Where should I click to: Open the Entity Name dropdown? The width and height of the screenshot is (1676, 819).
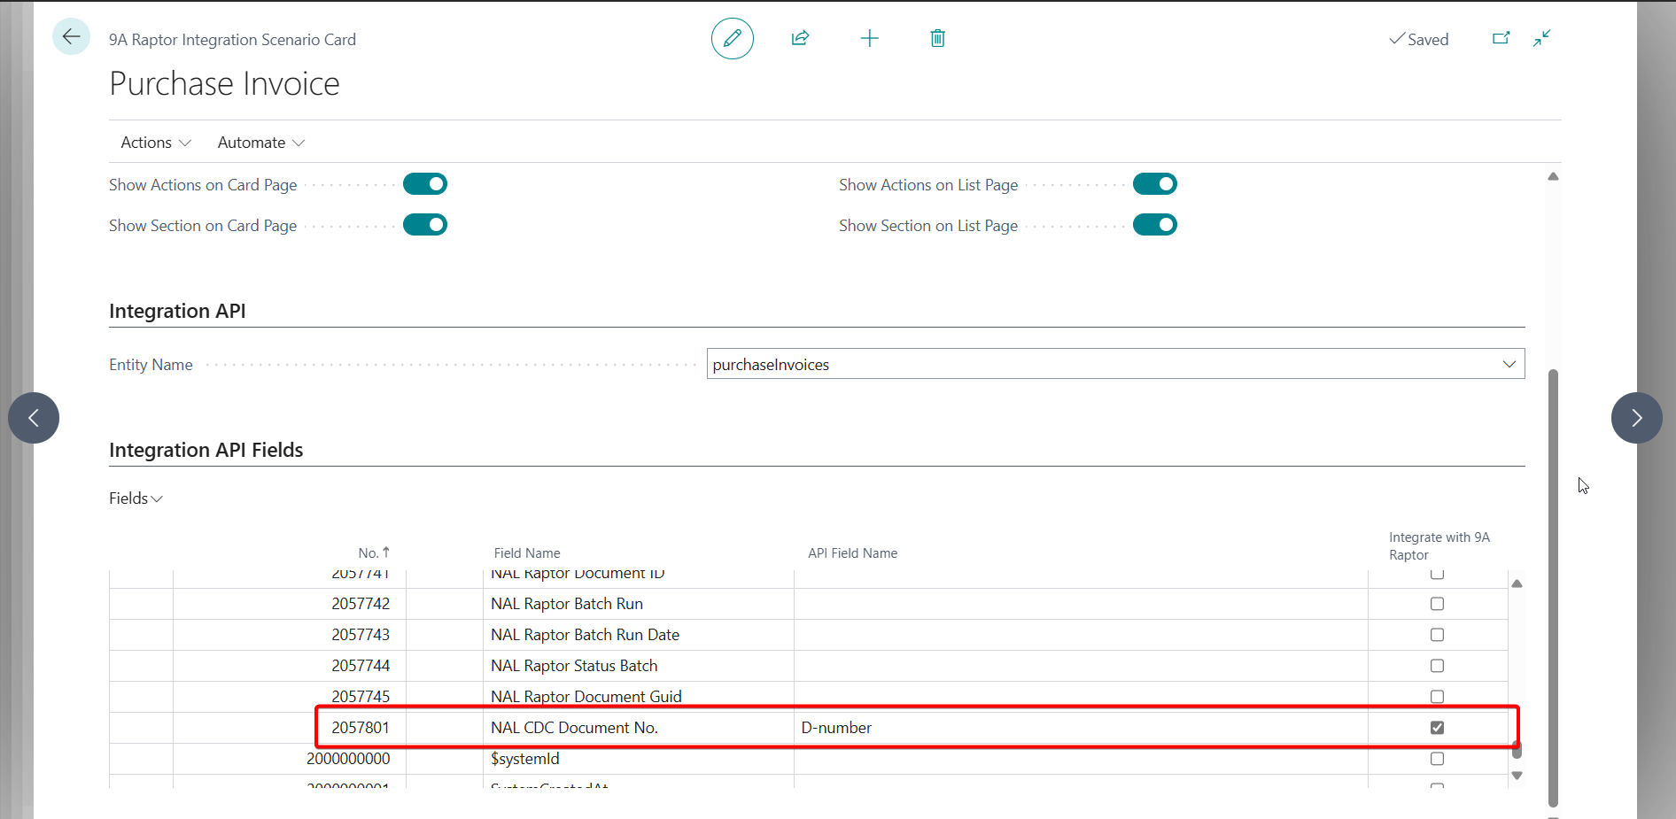coord(1509,364)
